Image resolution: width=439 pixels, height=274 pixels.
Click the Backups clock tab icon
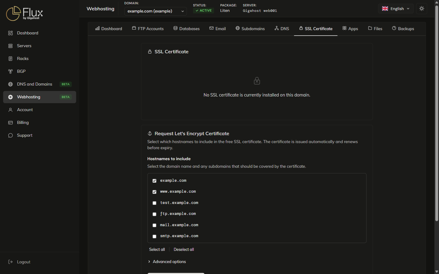(x=394, y=28)
